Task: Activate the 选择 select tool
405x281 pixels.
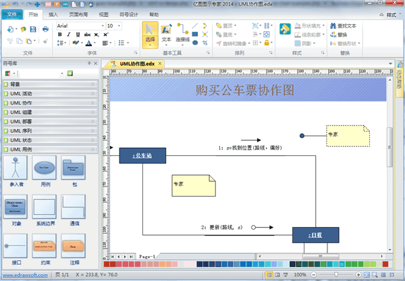Action: point(150,35)
